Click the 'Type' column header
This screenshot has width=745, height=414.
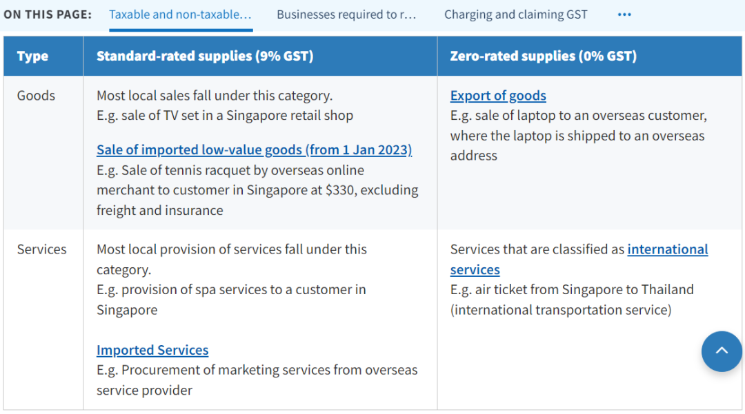point(32,56)
